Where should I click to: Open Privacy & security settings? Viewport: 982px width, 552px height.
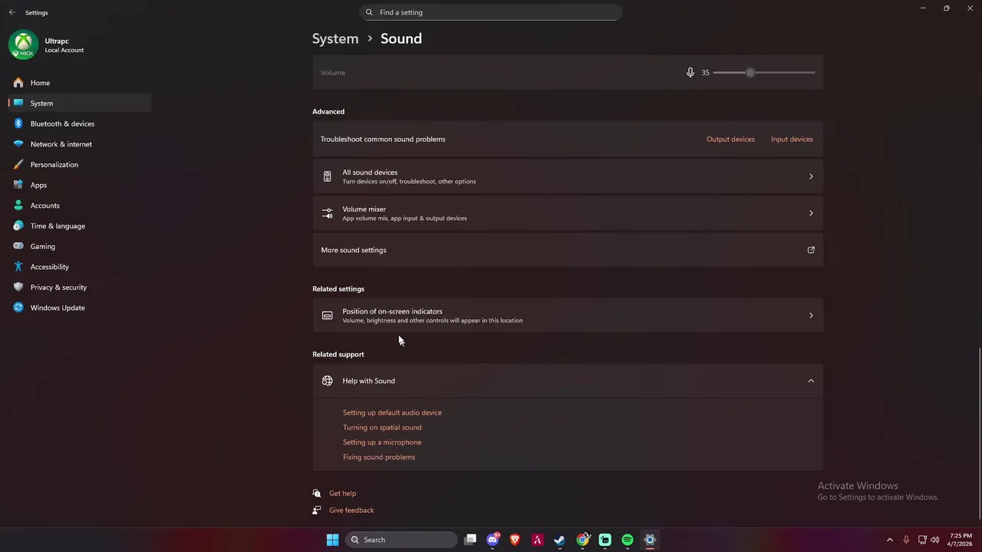(80, 287)
